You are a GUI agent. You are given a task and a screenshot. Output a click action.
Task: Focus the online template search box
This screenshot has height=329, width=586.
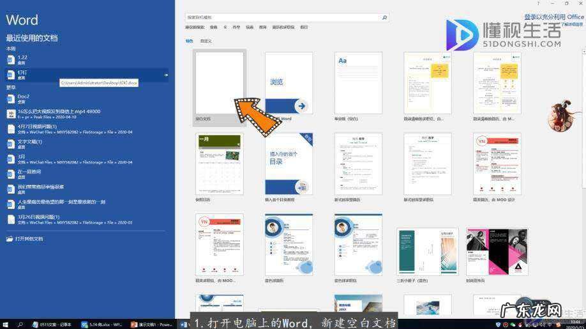pos(287,18)
